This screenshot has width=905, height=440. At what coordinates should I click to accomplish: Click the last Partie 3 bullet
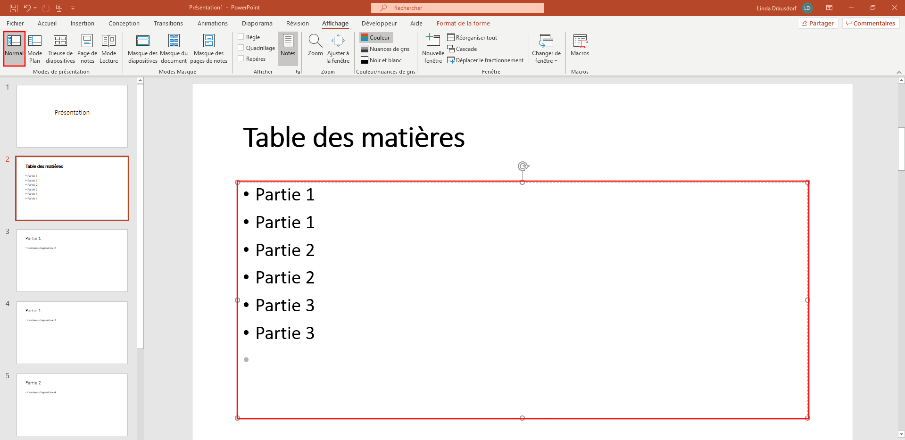285,333
